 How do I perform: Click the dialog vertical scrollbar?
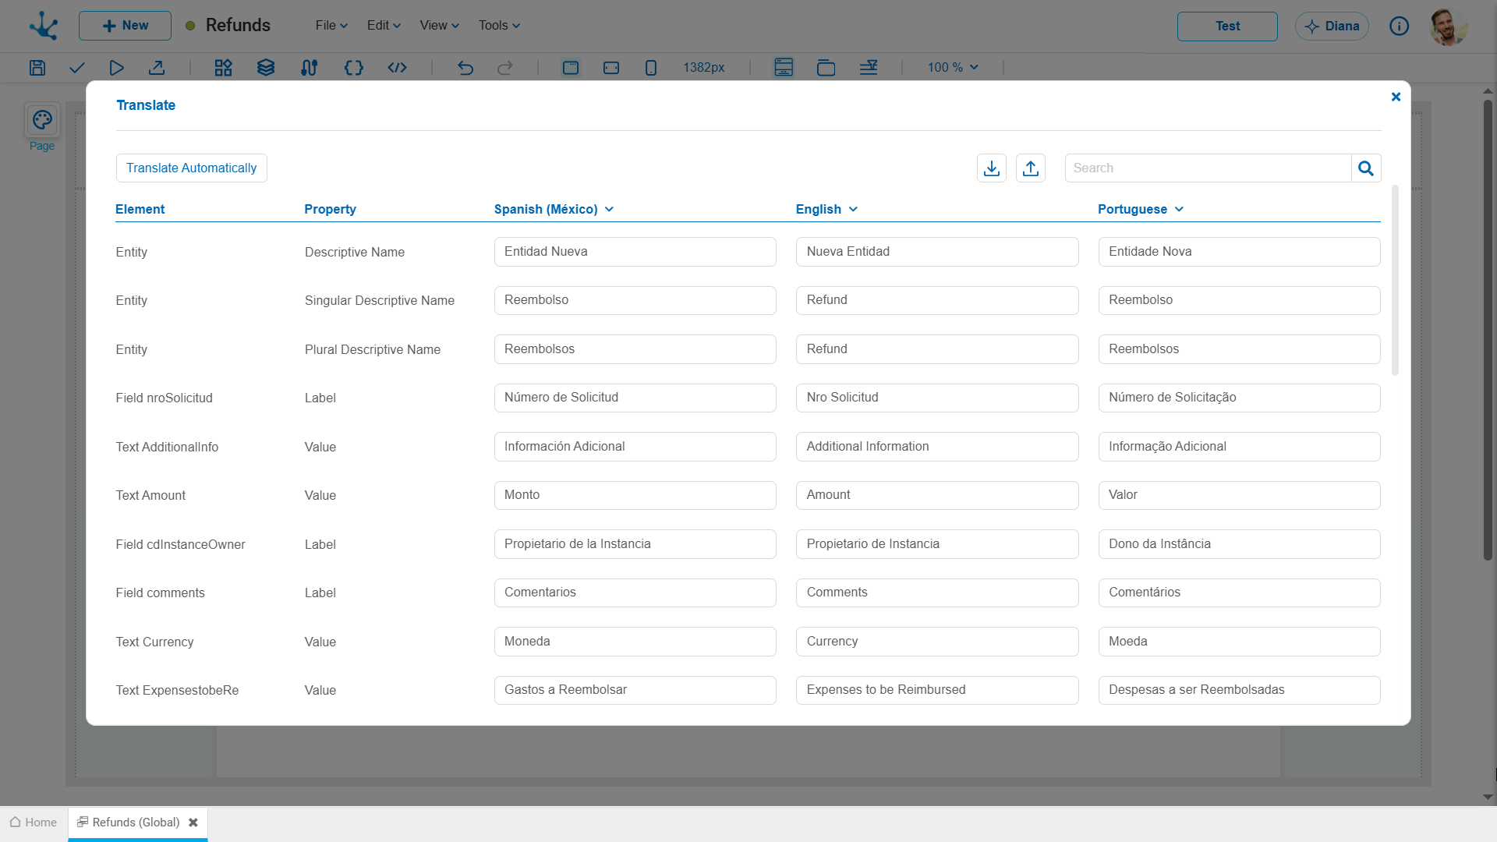1395,281
